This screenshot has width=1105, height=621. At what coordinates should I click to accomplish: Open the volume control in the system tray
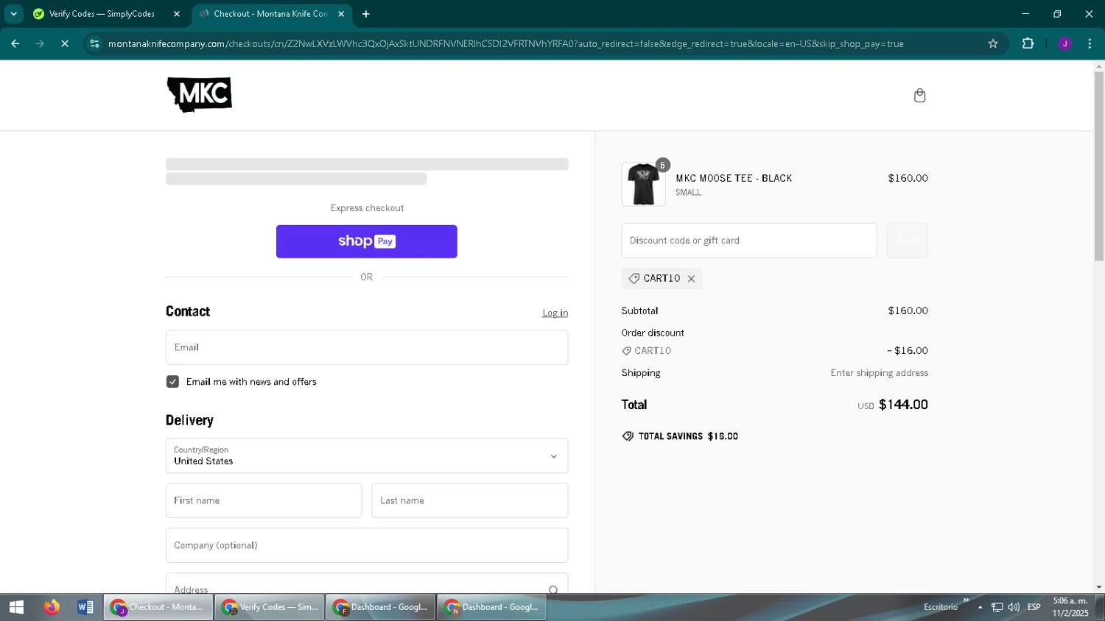[1014, 607]
